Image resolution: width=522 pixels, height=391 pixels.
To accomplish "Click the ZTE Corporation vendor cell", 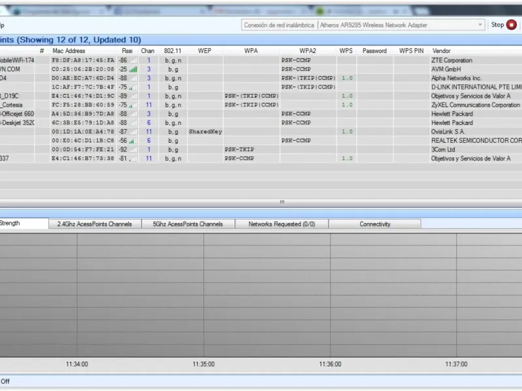I will 452,61.
